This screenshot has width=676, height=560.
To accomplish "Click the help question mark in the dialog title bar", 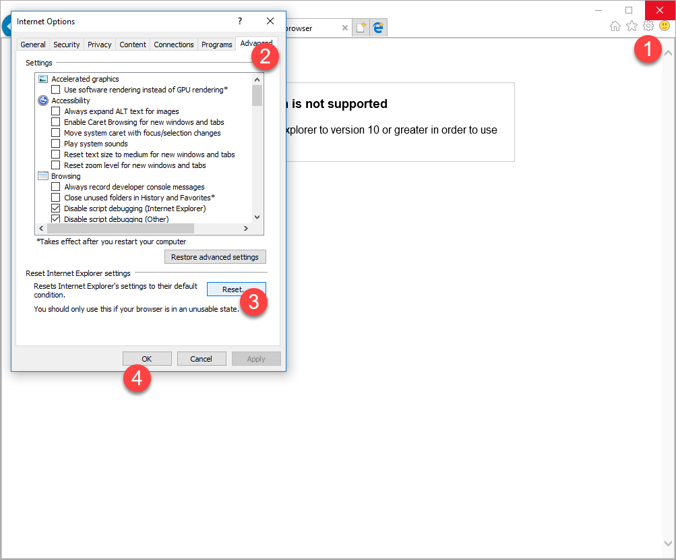I will click(x=239, y=21).
